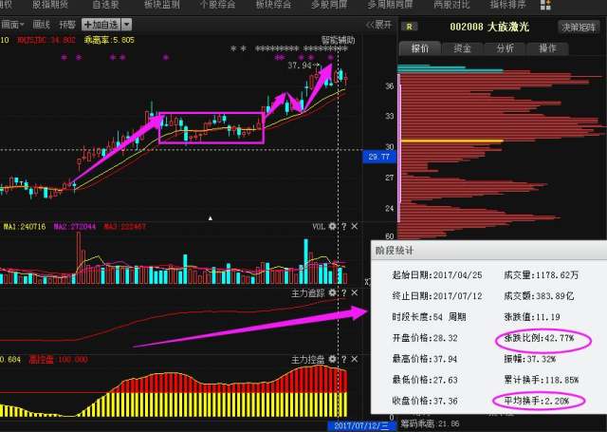Open 板块监测 in the top menu
The image size is (607, 432).
pyautogui.click(x=162, y=5)
